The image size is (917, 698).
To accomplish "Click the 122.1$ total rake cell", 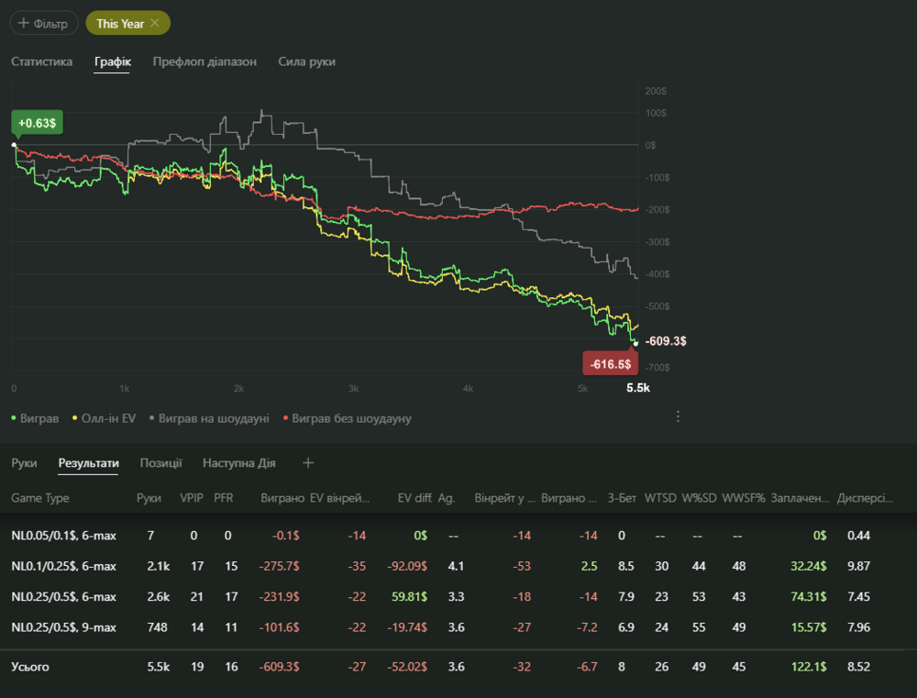I will tap(809, 667).
